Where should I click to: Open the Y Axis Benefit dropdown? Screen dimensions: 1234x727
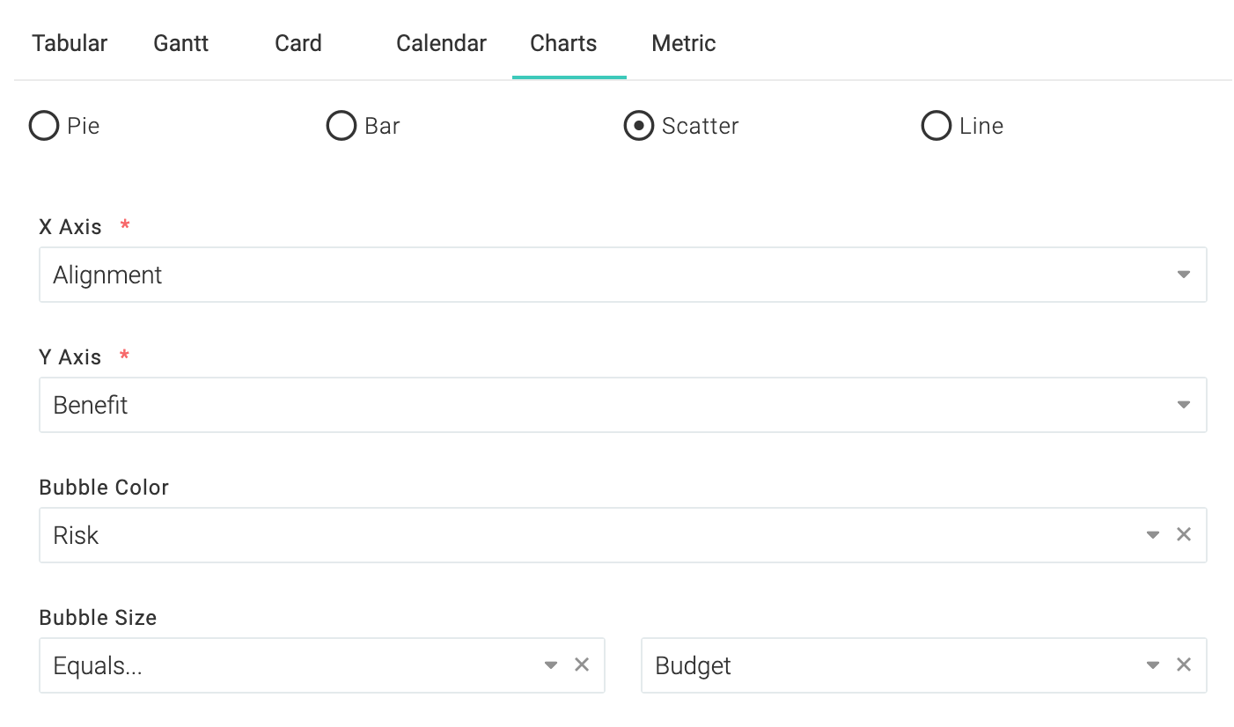point(623,405)
